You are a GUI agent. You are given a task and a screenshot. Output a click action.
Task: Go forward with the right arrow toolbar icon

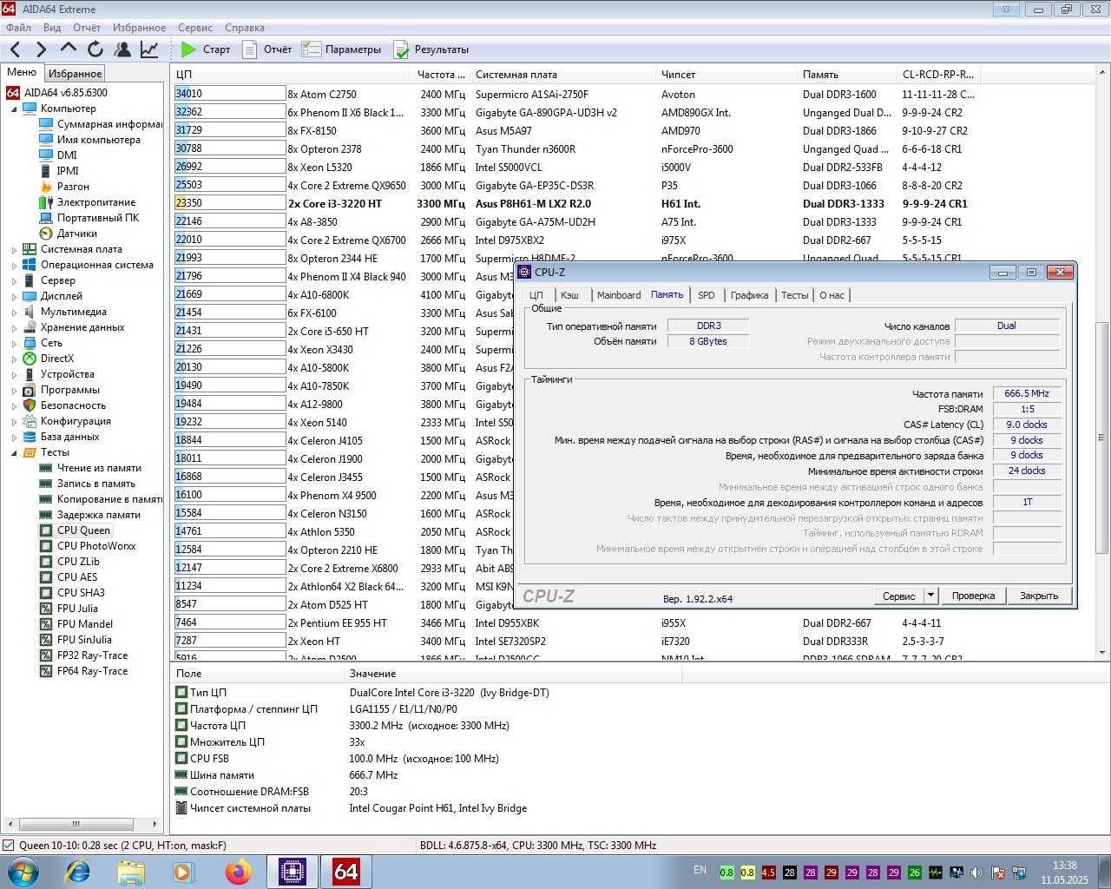[x=41, y=49]
